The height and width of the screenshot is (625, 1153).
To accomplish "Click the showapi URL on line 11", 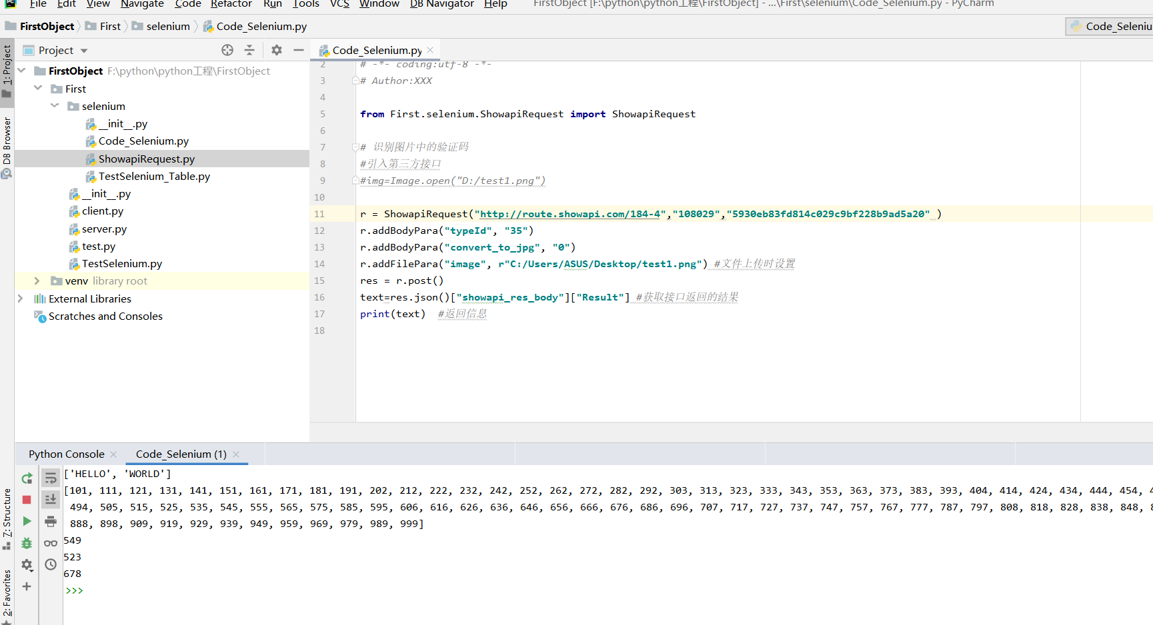I will (570, 214).
